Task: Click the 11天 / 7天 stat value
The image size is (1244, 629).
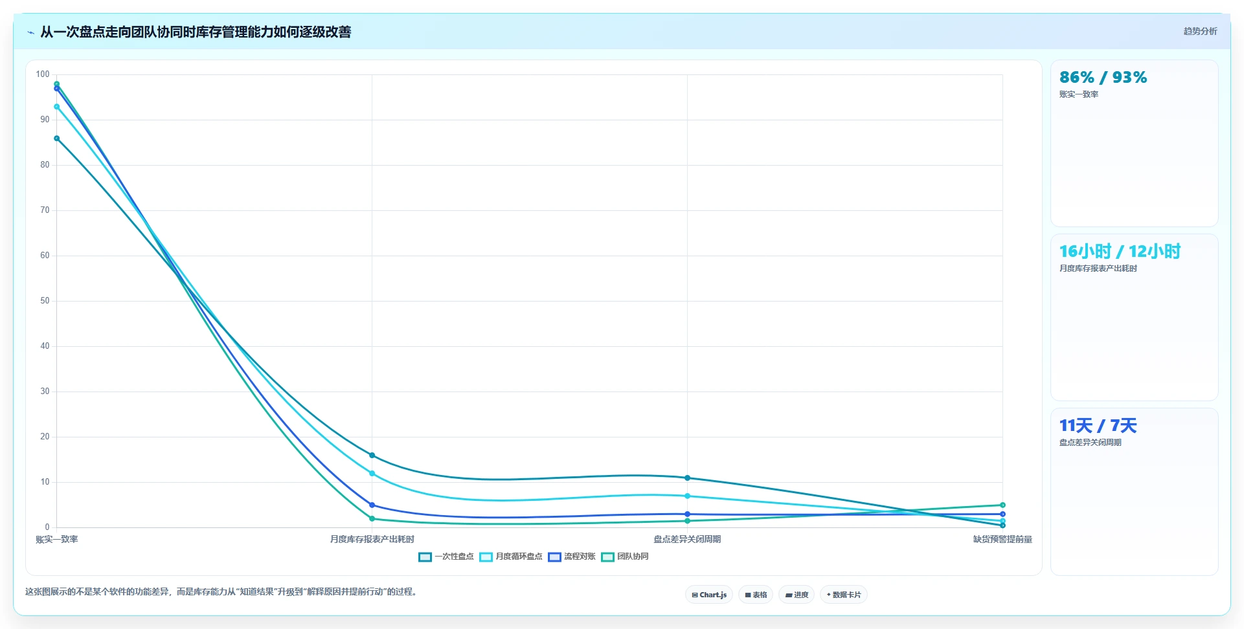Action: (1098, 426)
